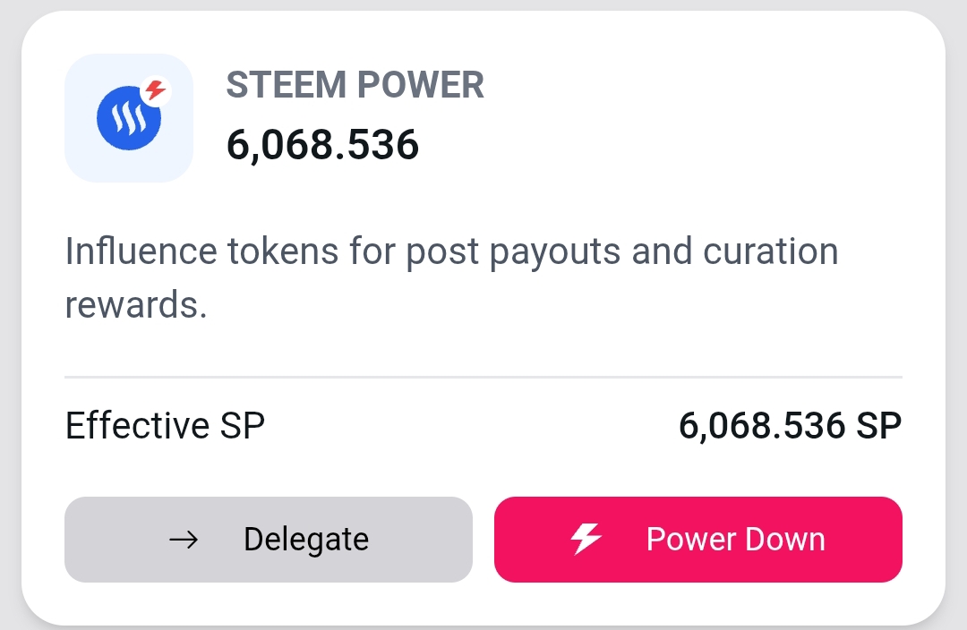Click the red lightning badge on logo
This screenshot has width=967, height=630.
tap(156, 90)
